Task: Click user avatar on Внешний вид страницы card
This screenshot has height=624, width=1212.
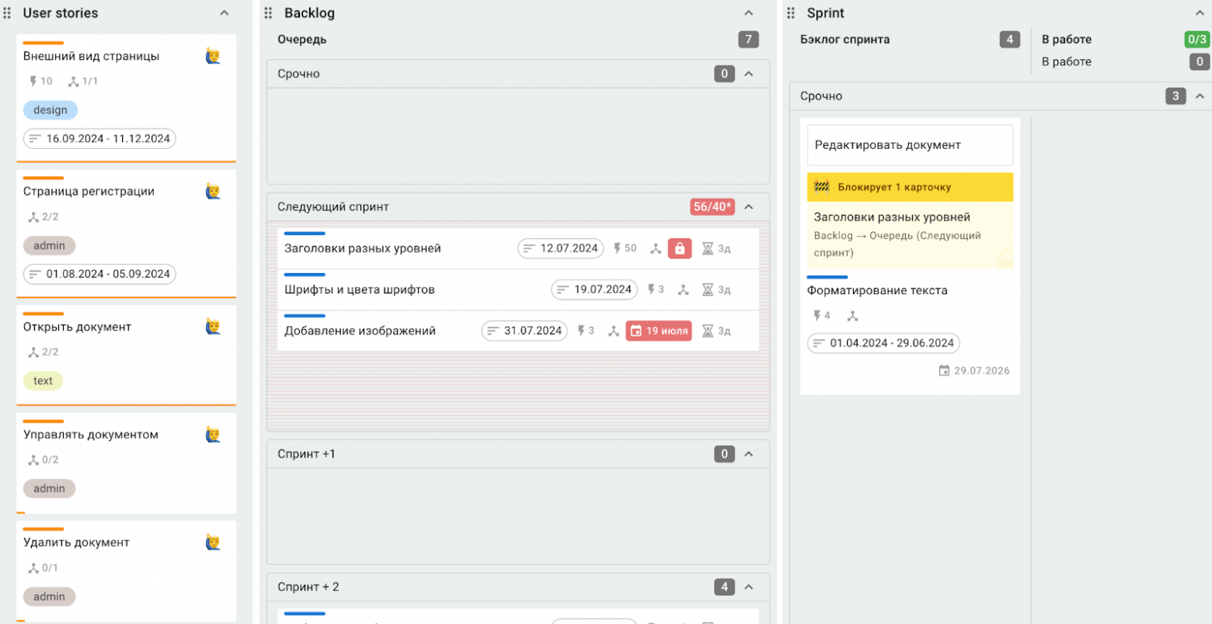Action: click(213, 56)
